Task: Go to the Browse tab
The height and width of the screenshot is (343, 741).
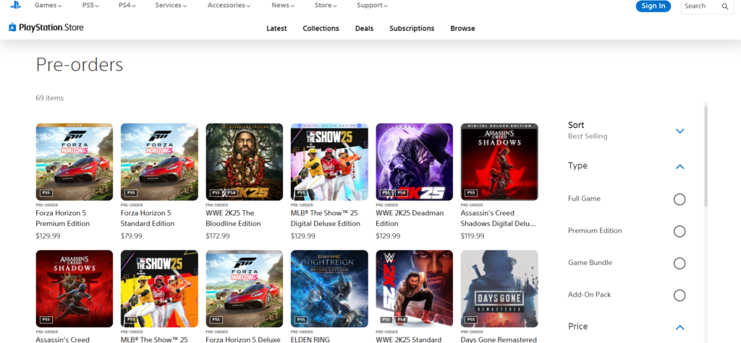Action: click(x=462, y=28)
